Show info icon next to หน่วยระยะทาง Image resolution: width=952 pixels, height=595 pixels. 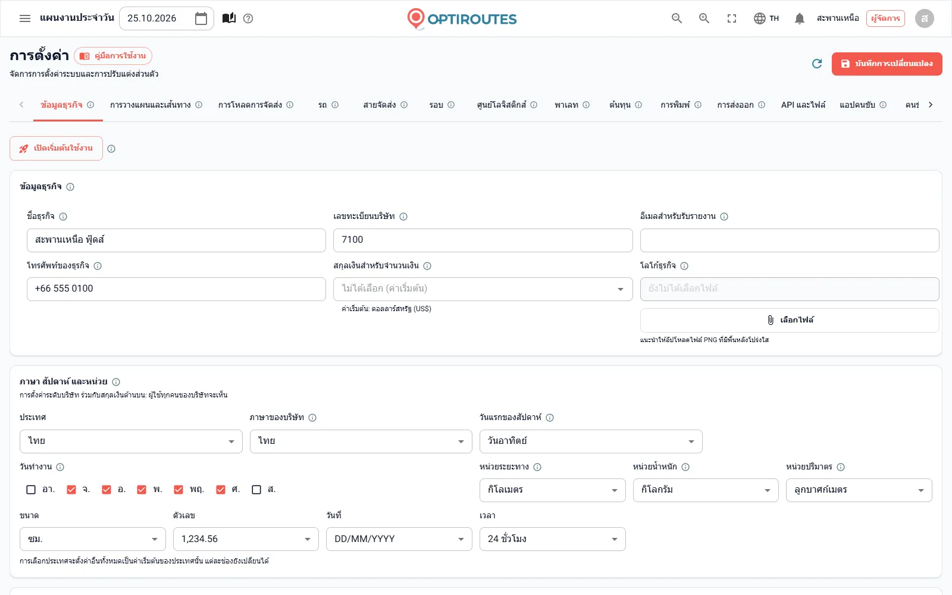tap(537, 467)
